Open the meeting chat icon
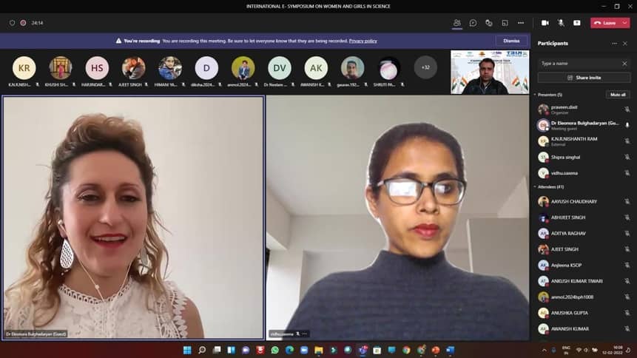The image size is (637, 358). (x=473, y=23)
